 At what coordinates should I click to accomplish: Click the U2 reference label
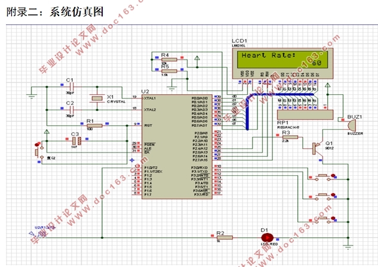[145, 91]
